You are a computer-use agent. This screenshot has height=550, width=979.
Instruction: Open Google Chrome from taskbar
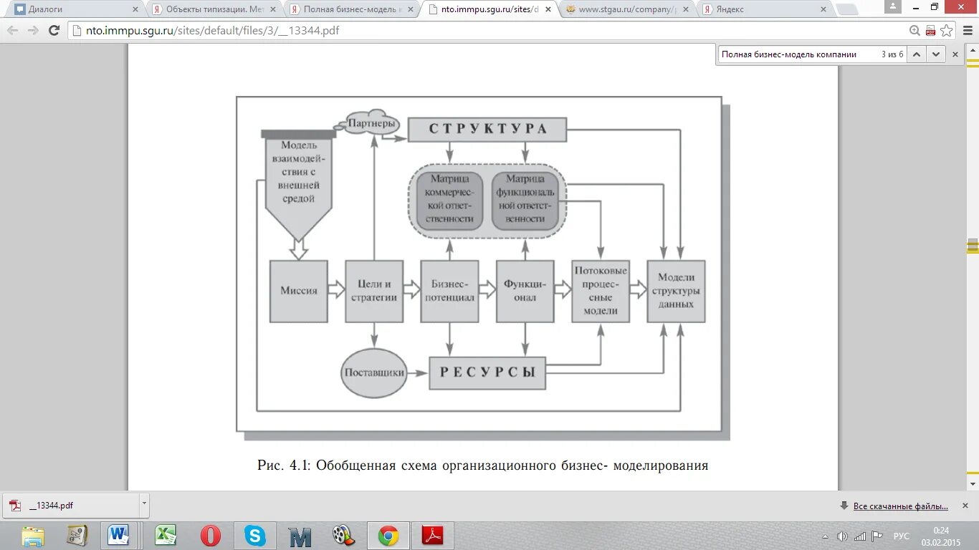point(388,535)
